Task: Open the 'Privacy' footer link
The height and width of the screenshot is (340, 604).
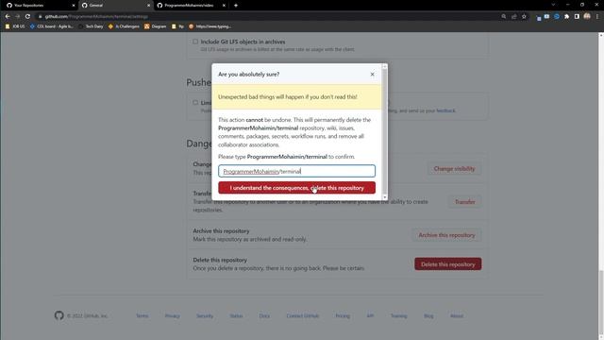Action: [x=172, y=315]
